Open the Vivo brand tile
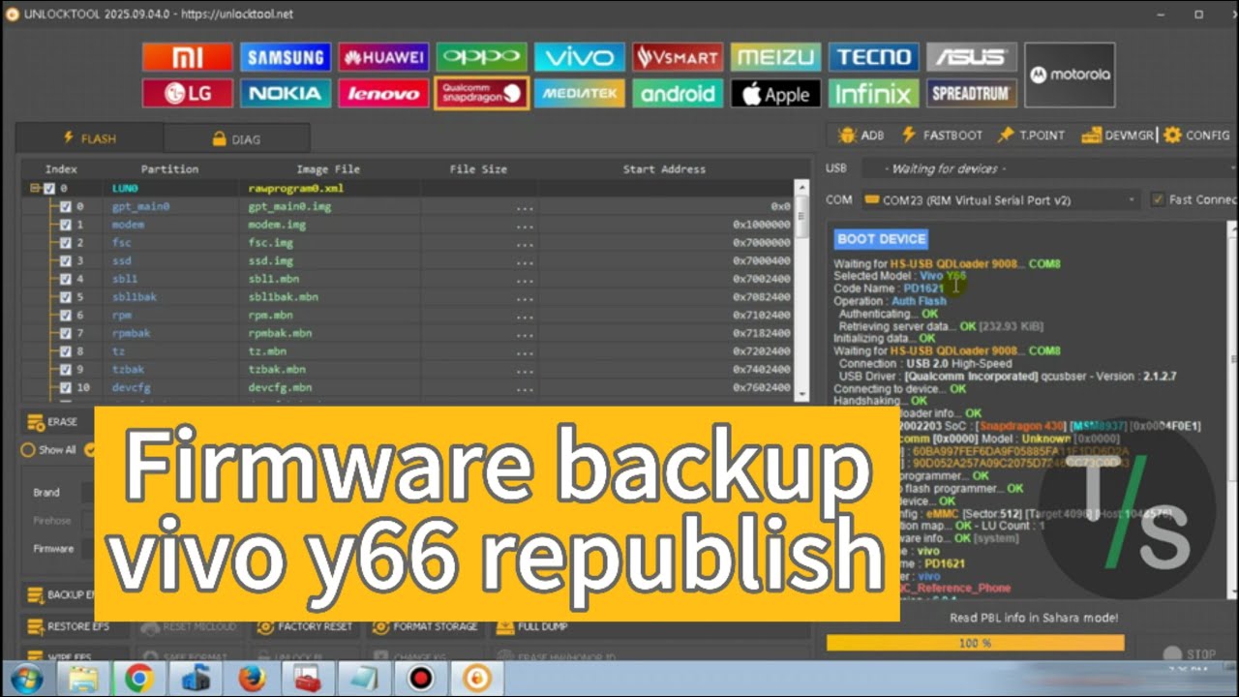1239x697 pixels. pyautogui.click(x=579, y=57)
